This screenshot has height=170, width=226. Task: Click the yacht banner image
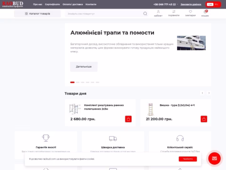coord(191,43)
